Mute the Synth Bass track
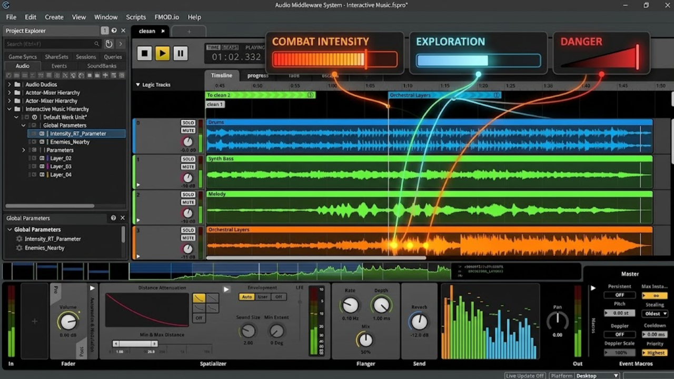This screenshot has height=379, width=674. [x=188, y=167]
